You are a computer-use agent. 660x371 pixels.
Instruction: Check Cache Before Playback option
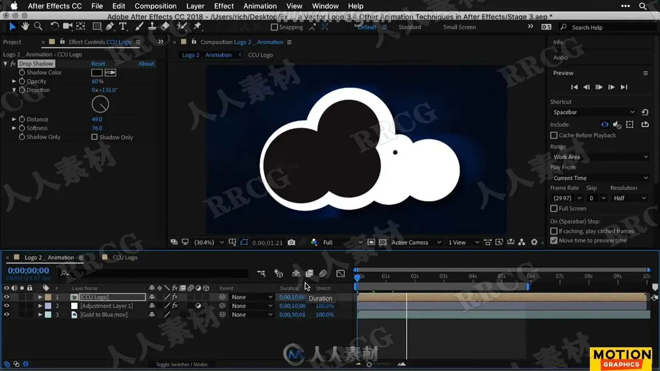click(554, 136)
